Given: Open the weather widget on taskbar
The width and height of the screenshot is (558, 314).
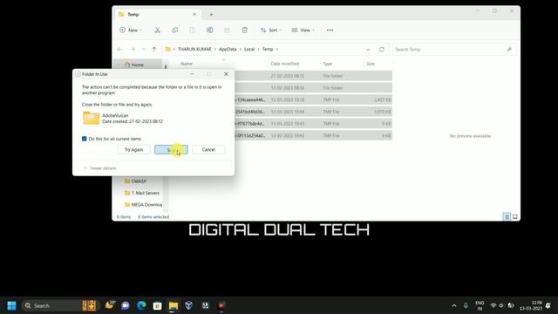Looking at the screenshot, I should click(110, 305).
